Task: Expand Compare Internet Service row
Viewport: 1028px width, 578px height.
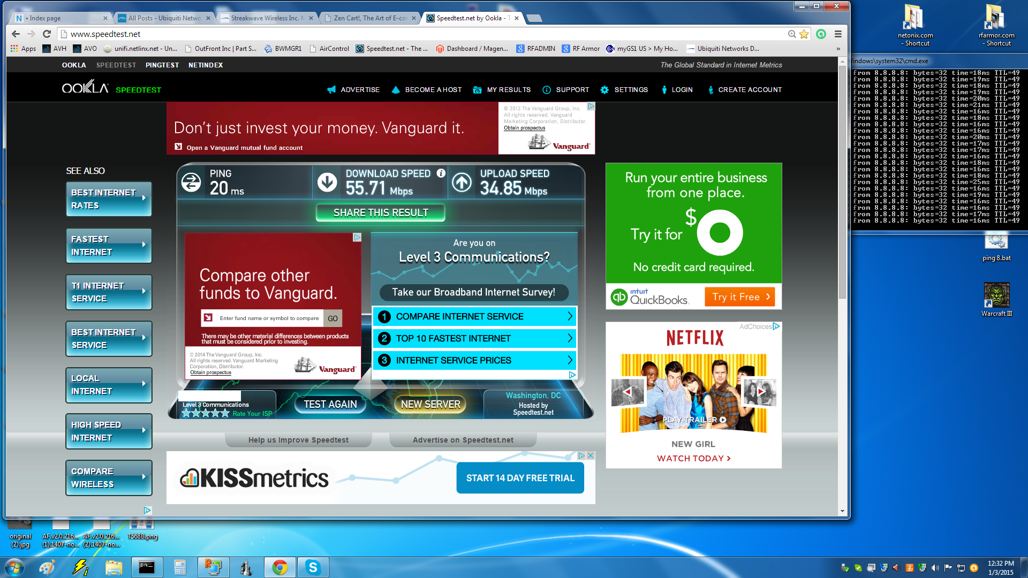Action: tap(474, 316)
